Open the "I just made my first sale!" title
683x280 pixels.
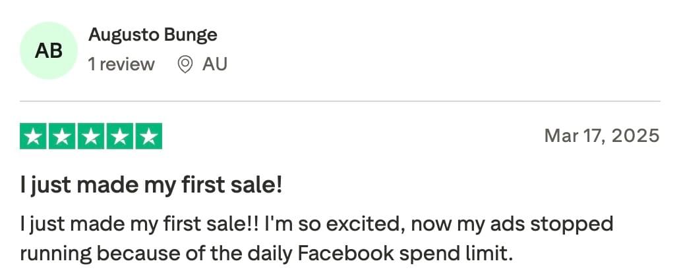(x=151, y=186)
